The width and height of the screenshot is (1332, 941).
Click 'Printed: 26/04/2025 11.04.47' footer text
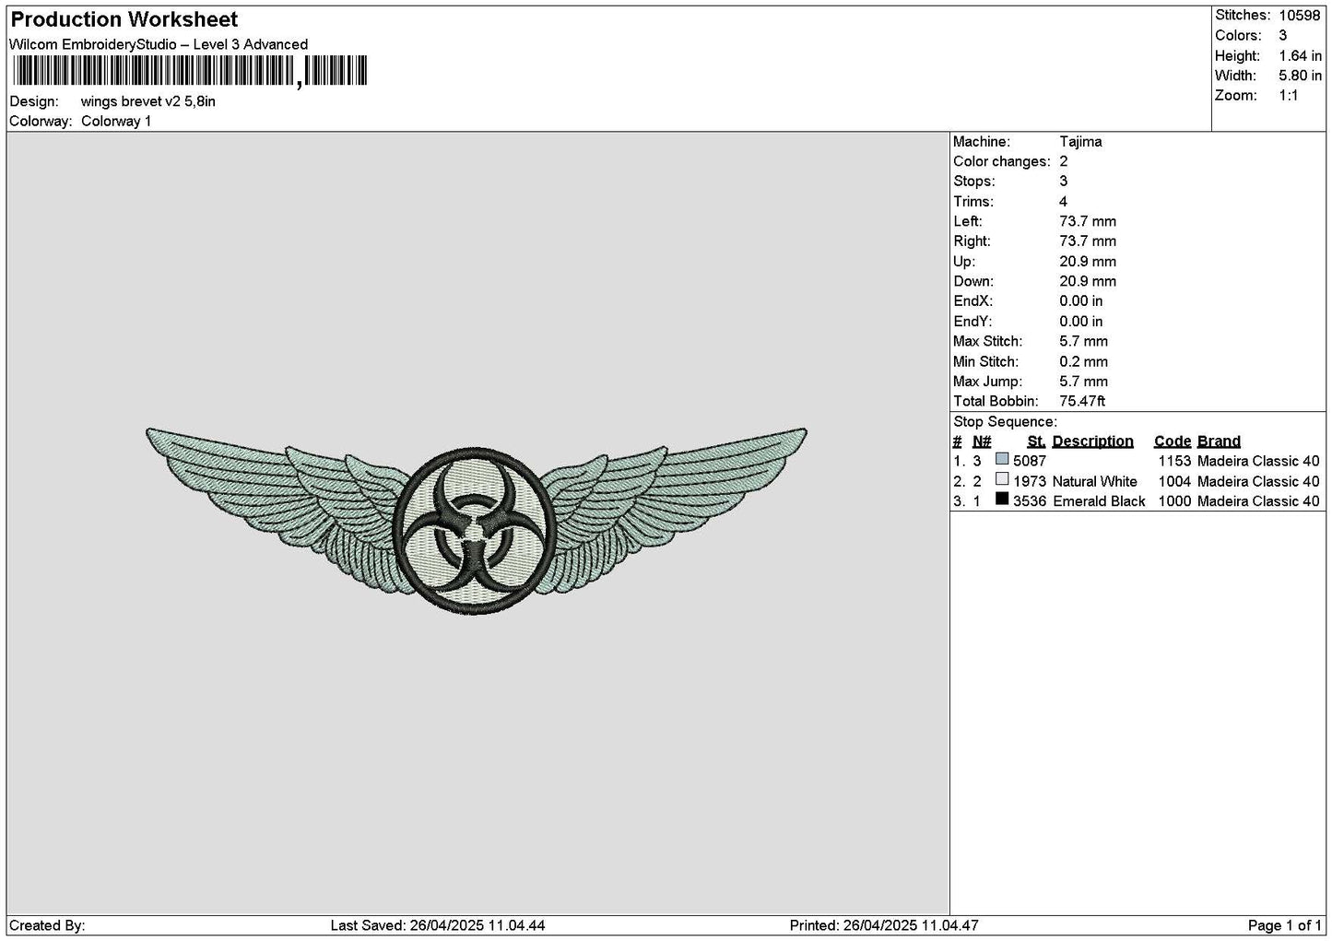coord(884,925)
